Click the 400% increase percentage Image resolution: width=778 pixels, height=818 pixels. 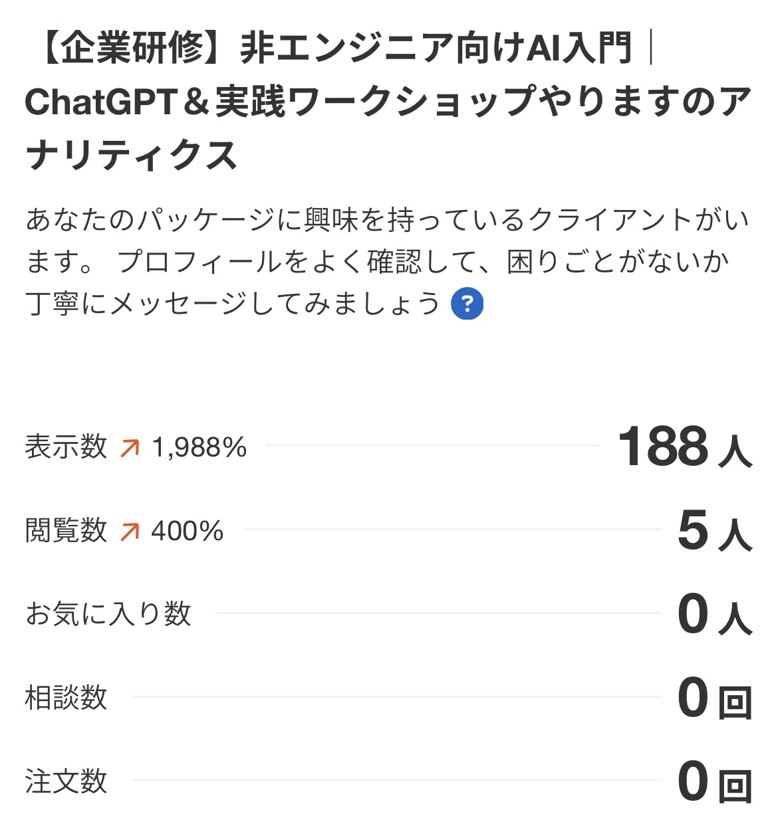188,532
